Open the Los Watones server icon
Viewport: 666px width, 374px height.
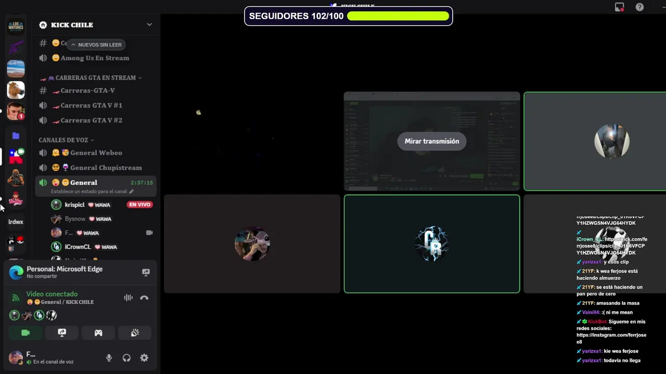coord(16,26)
